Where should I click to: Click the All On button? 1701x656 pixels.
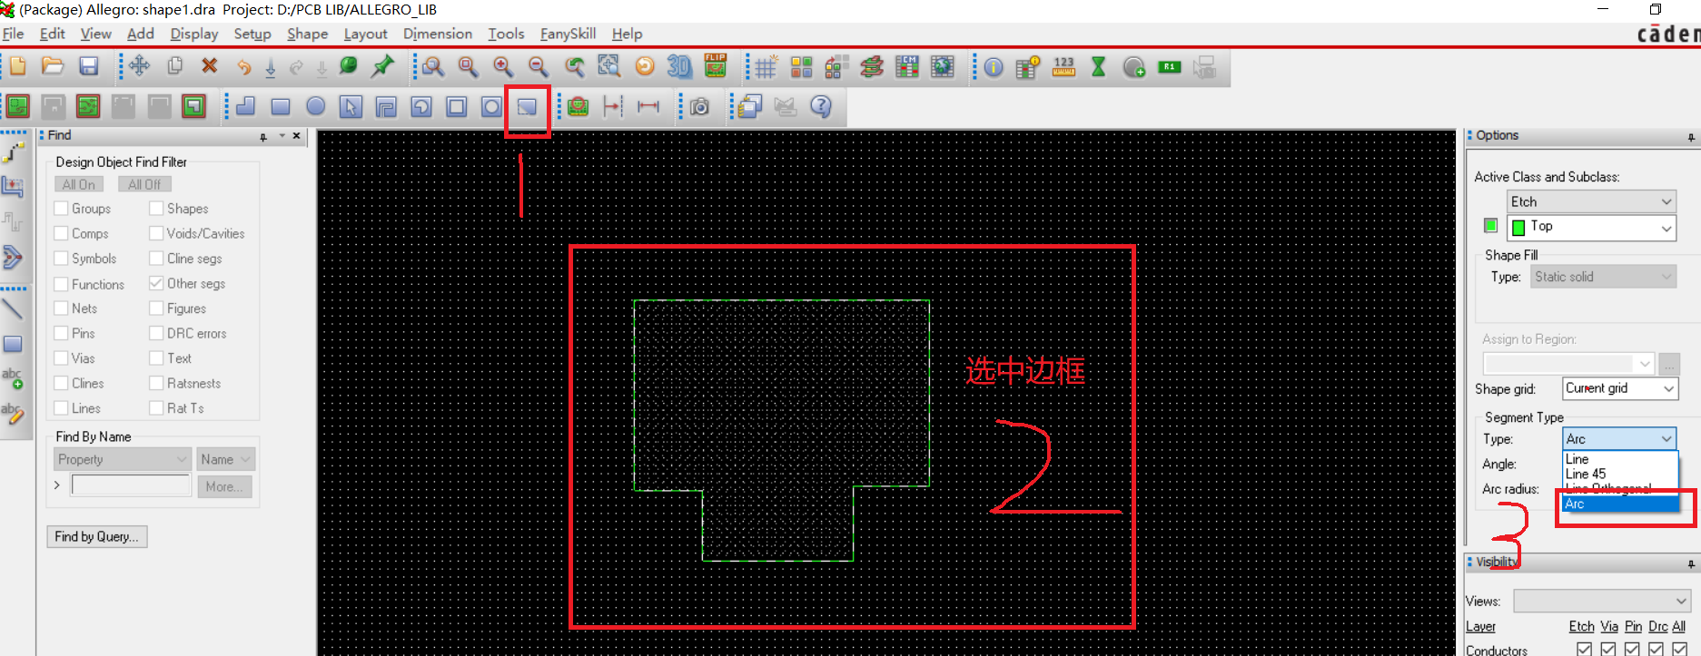[79, 184]
